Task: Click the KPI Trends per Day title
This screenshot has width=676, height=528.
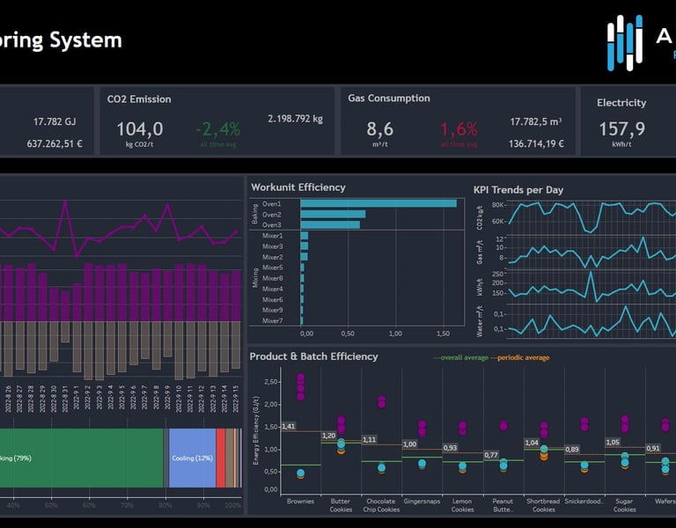Action: pyautogui.click(x=518, y=190)
